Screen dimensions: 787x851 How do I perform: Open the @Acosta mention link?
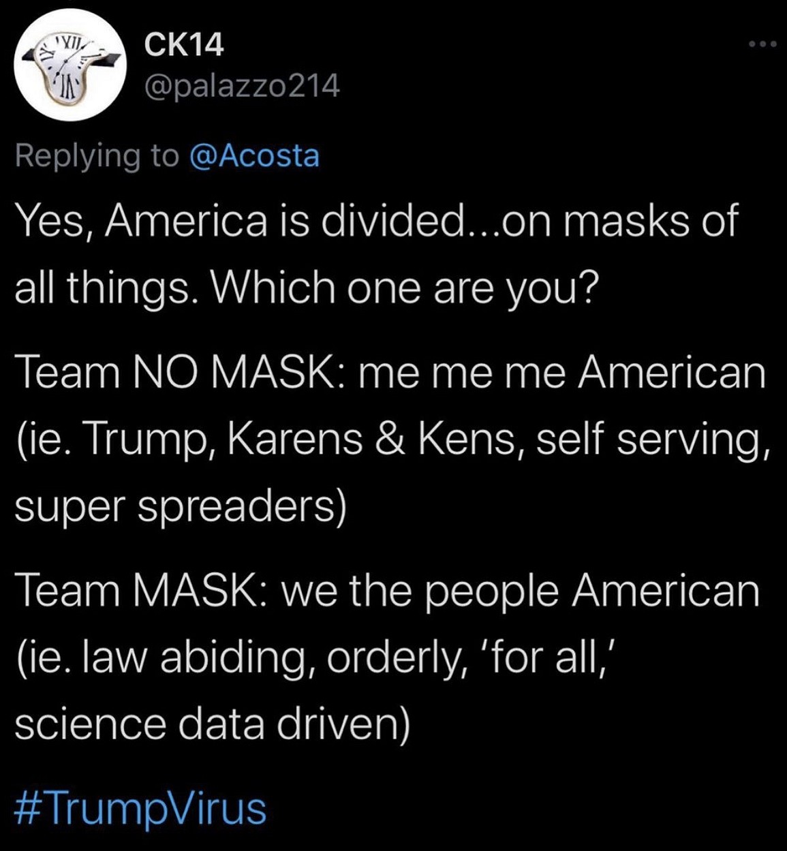coord(253,155)
